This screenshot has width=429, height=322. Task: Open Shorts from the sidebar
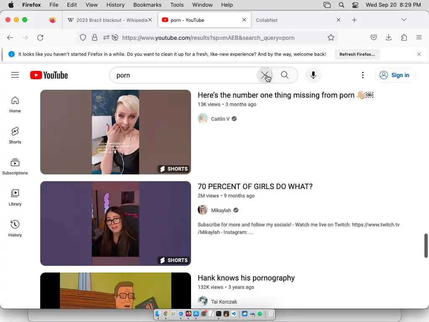click(x=15, y=136)
